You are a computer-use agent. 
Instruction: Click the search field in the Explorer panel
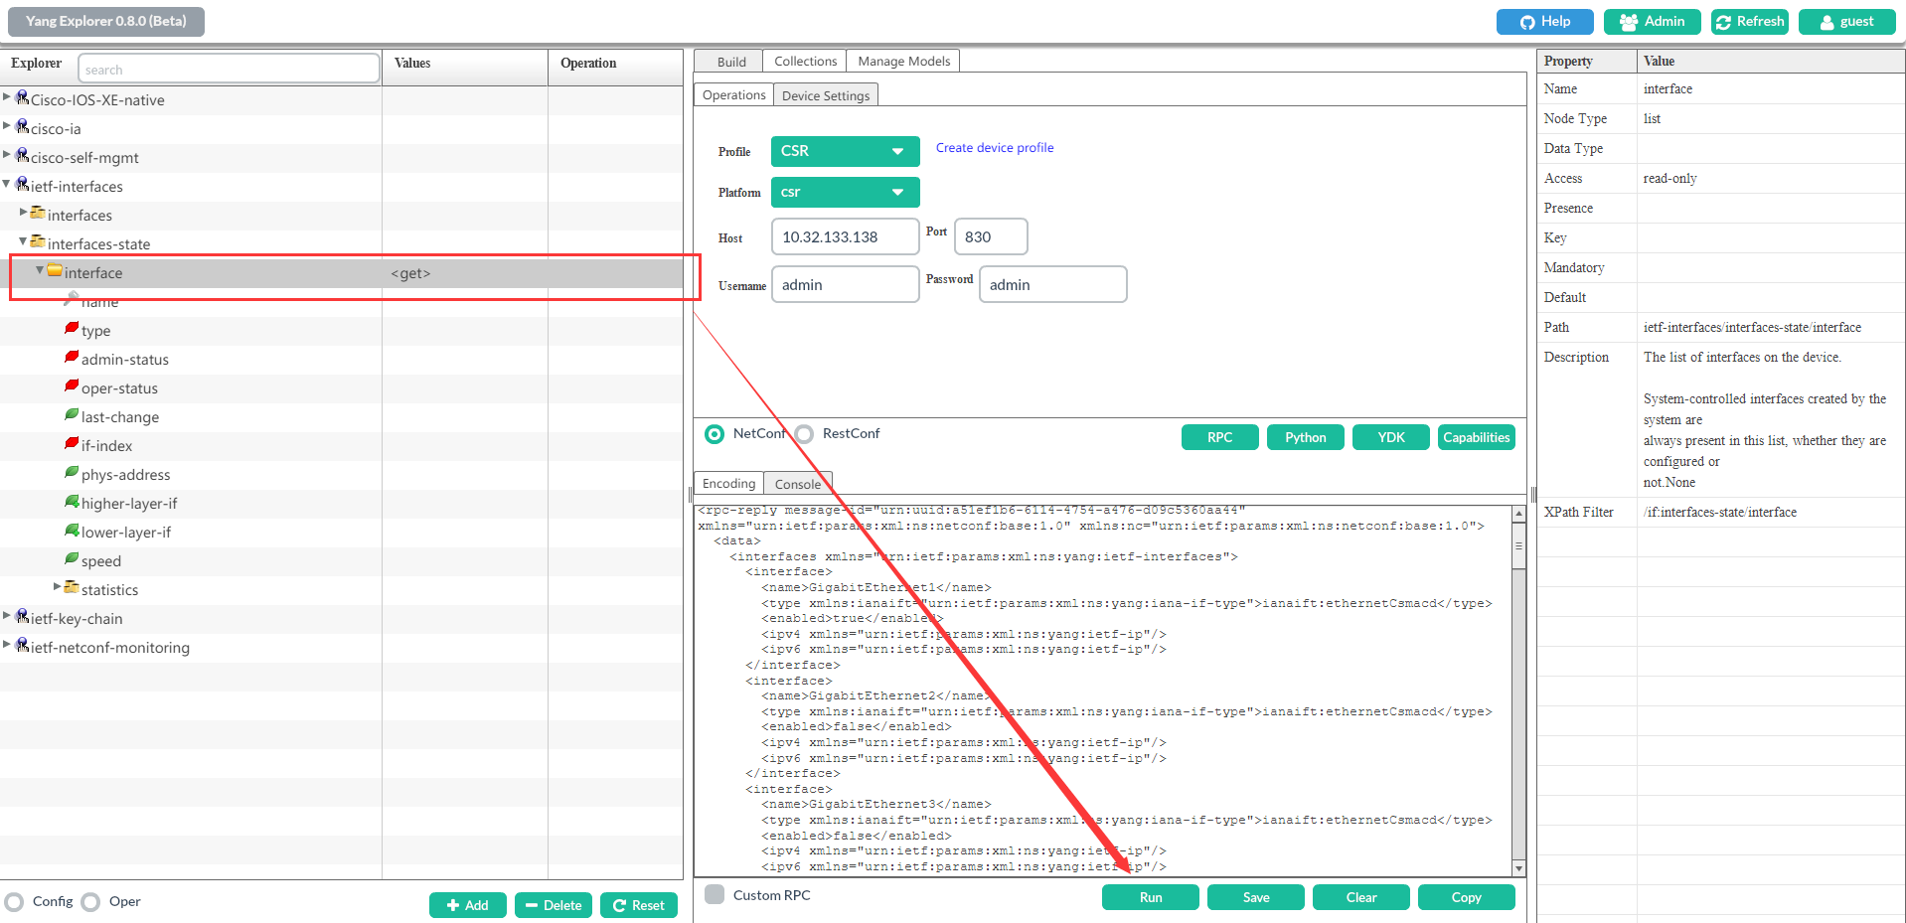(x=228, y=68)
